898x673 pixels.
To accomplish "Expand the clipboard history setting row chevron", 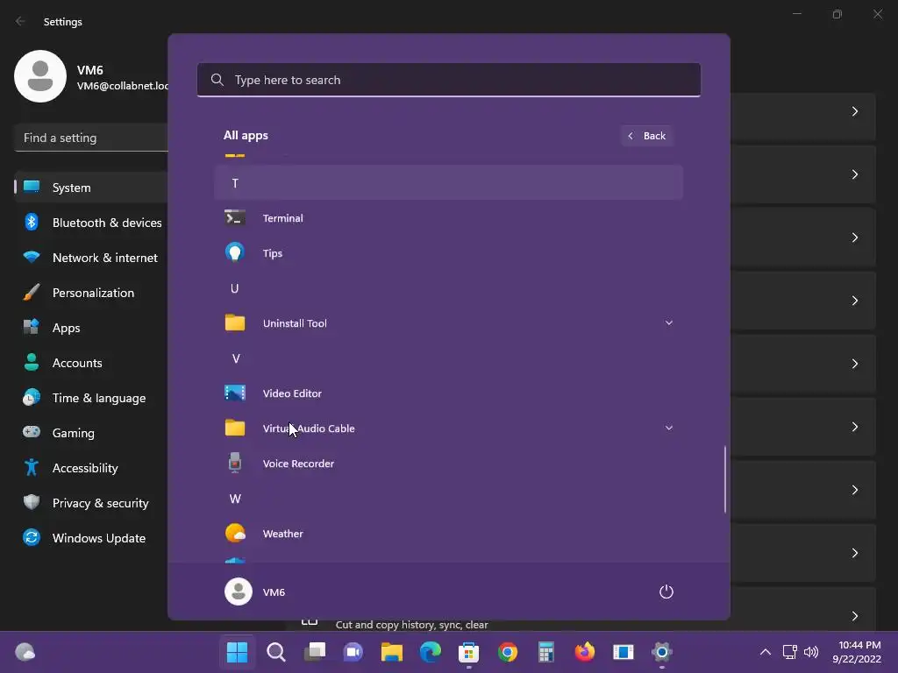I will [x=854, y=616].
